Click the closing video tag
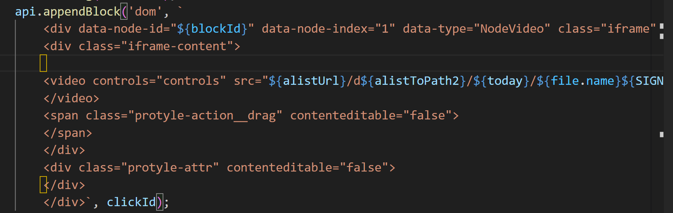This screenshot has width=673, height=213. 71,99
